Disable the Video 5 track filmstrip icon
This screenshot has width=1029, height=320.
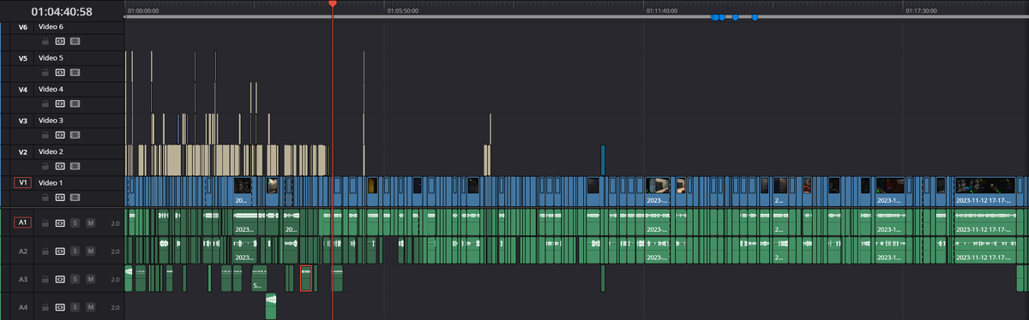pyautogui.click(x=75, y=72)
